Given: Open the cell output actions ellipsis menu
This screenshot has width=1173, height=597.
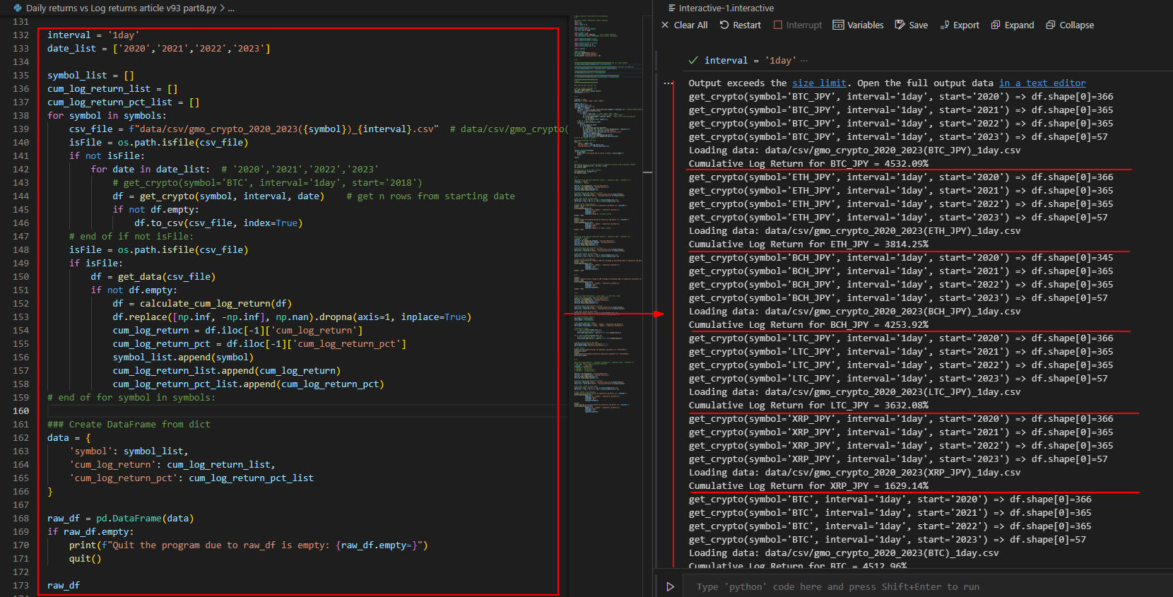Looking at the screenshot, I should click(x=668, y=83).
